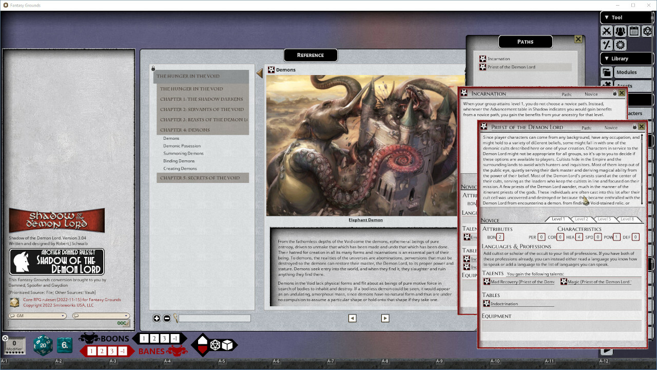Open the GM chat identity dropdown
657x370 pixels.
click(x=37, y=316)
